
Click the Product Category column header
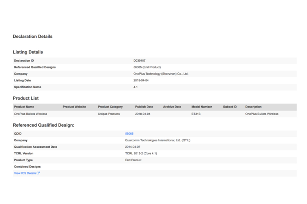pos(110,107)
